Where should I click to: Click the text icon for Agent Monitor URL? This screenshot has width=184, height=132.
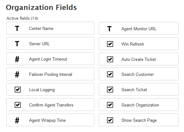(109, 29)
